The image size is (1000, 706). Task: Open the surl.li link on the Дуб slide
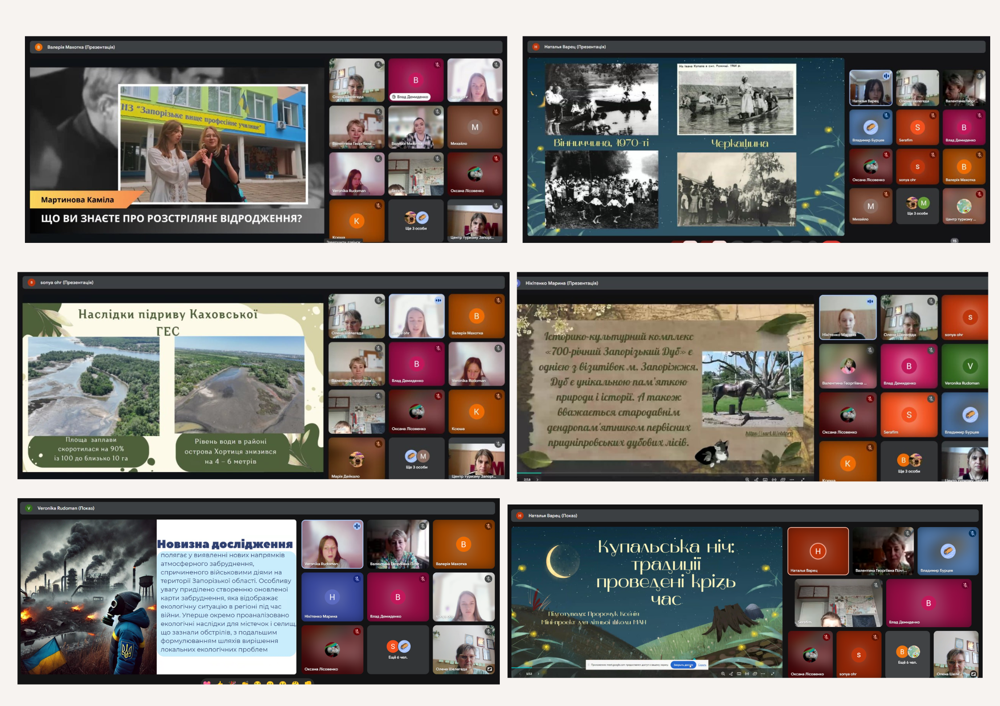[x=769, y=433]
